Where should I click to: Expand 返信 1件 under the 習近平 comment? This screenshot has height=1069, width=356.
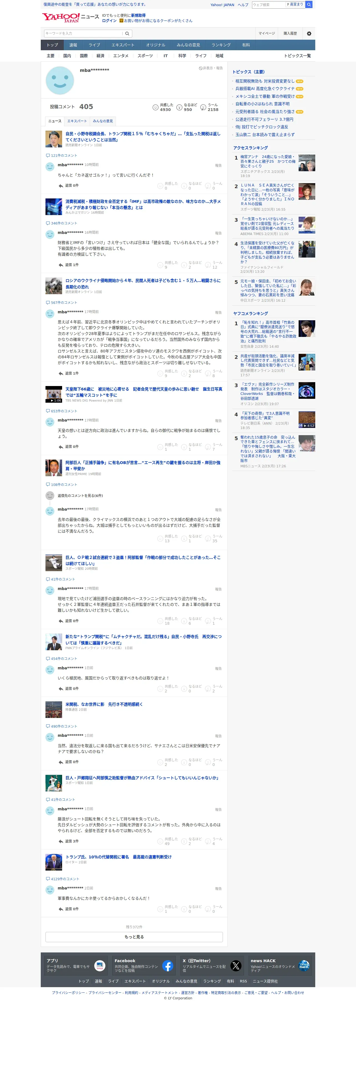pyautogui.click(x=68, y=374)
